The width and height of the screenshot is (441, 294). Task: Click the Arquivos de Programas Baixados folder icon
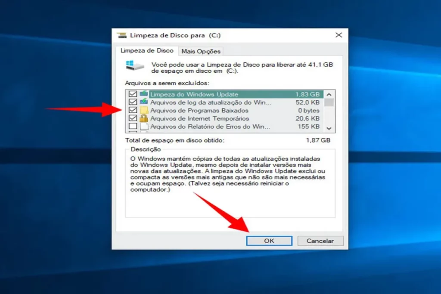tap(144, 110)
